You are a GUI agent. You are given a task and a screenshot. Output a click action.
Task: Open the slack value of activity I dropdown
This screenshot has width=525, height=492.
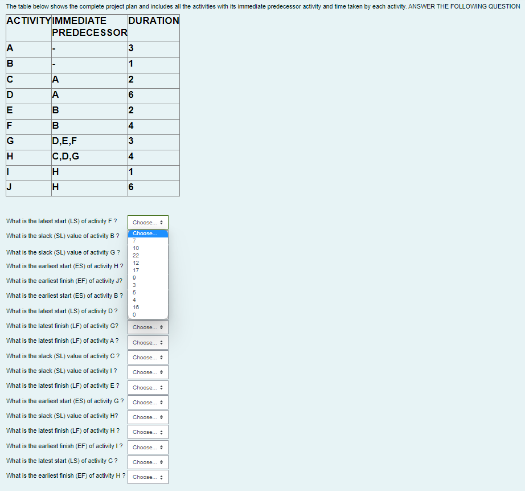(147, 372)
